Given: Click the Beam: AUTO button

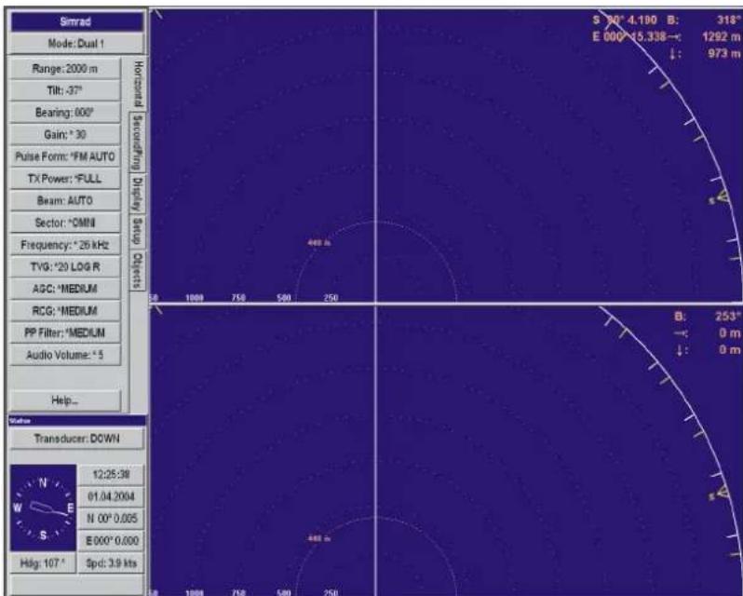Looking at the screenshot, I should click(x=65, y=201).
